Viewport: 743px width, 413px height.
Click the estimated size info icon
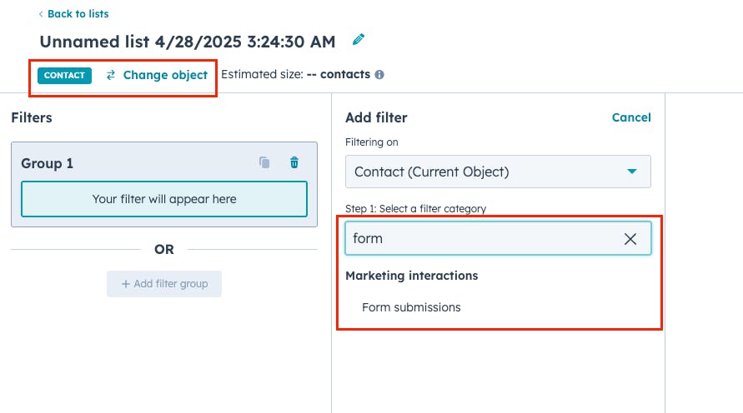[379, 75]
